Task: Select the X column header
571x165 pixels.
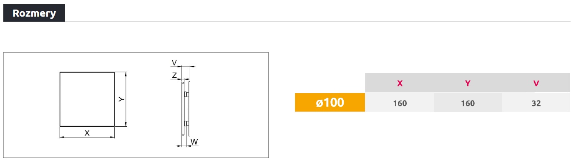Action: [400, 83]
